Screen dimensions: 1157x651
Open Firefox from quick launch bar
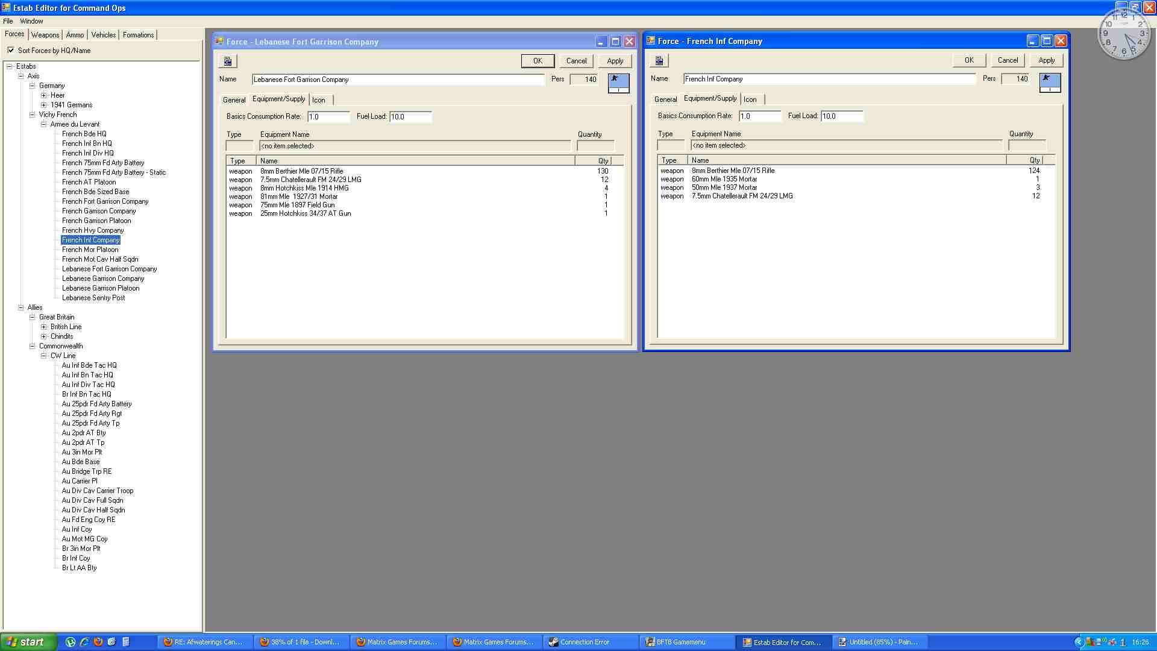pos(98,642)
